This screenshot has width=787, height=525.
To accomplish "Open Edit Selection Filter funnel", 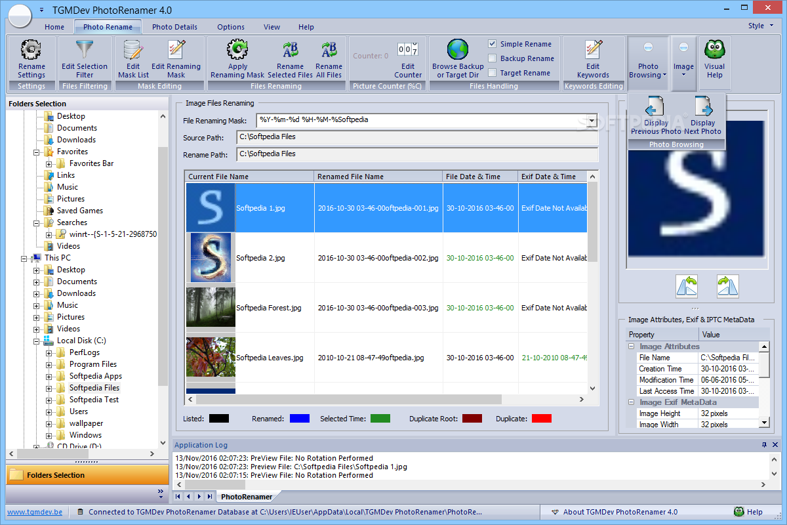I will [x=85, y=51].
